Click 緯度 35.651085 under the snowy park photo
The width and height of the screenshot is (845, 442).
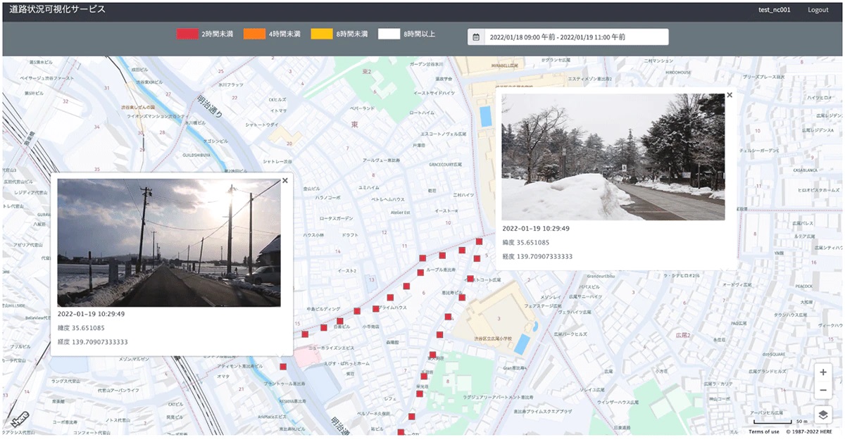(526, 242)
